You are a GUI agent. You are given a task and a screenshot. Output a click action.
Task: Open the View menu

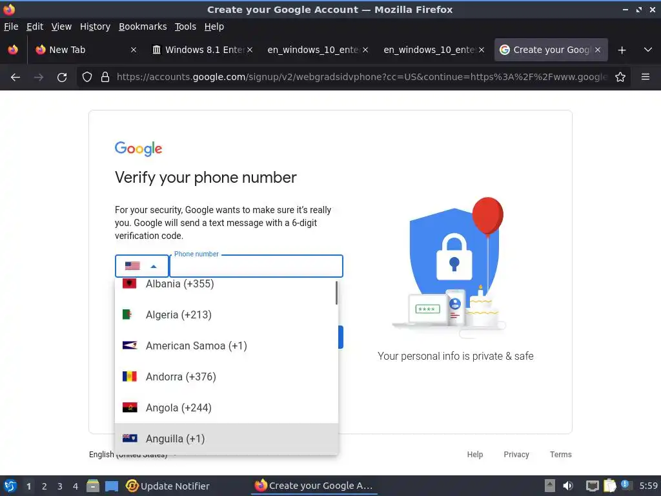[x=61, y=26]
